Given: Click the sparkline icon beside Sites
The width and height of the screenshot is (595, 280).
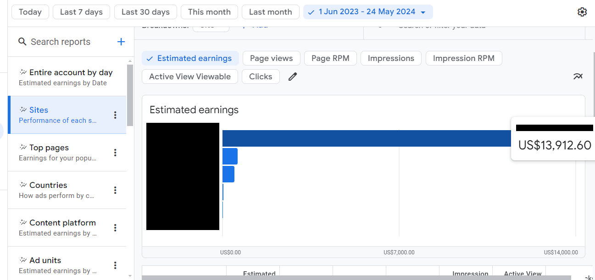Looking at the screenshot, I should click(x=23, y=110).
